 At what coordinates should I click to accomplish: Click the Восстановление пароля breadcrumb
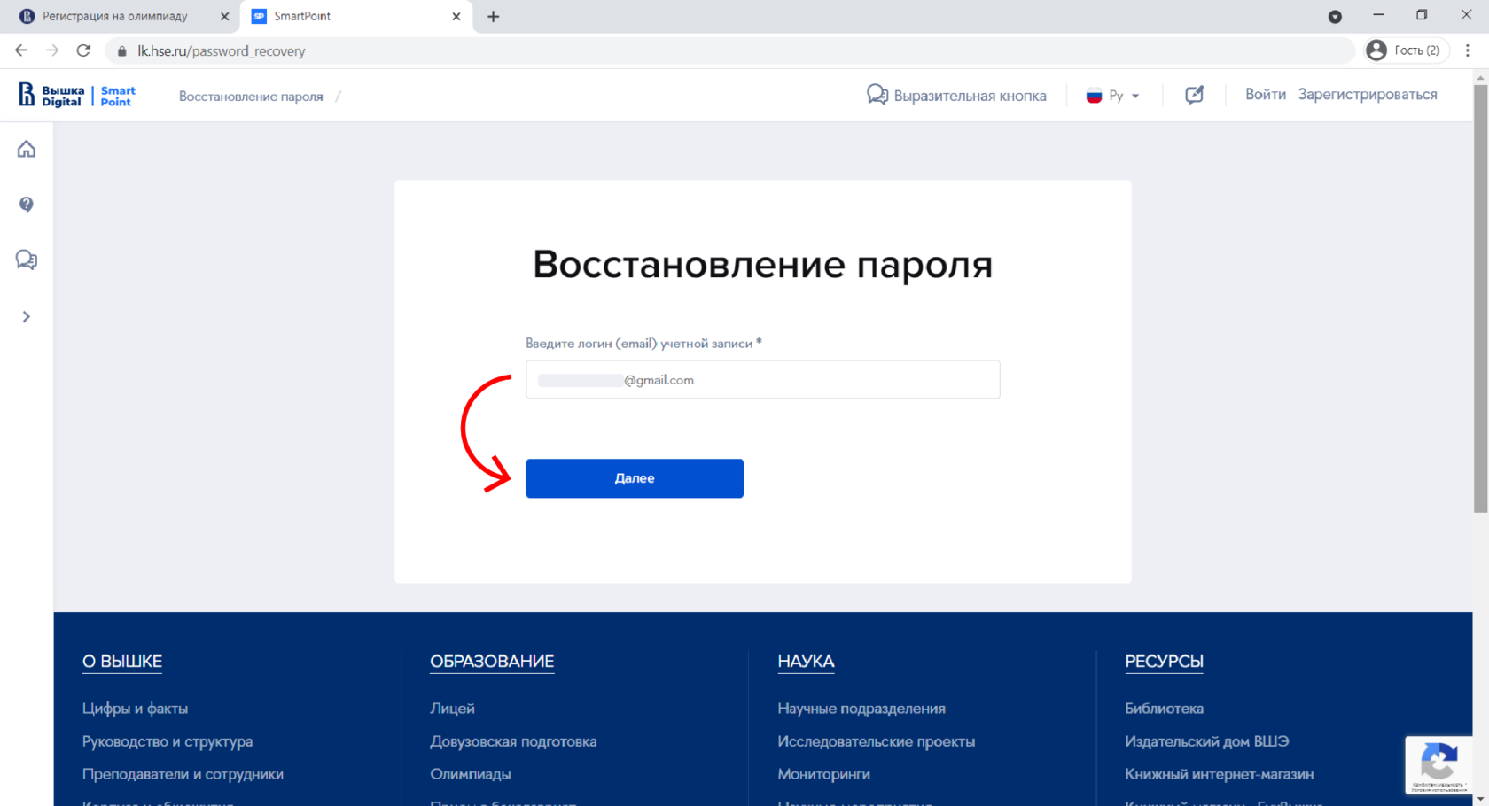251,97
